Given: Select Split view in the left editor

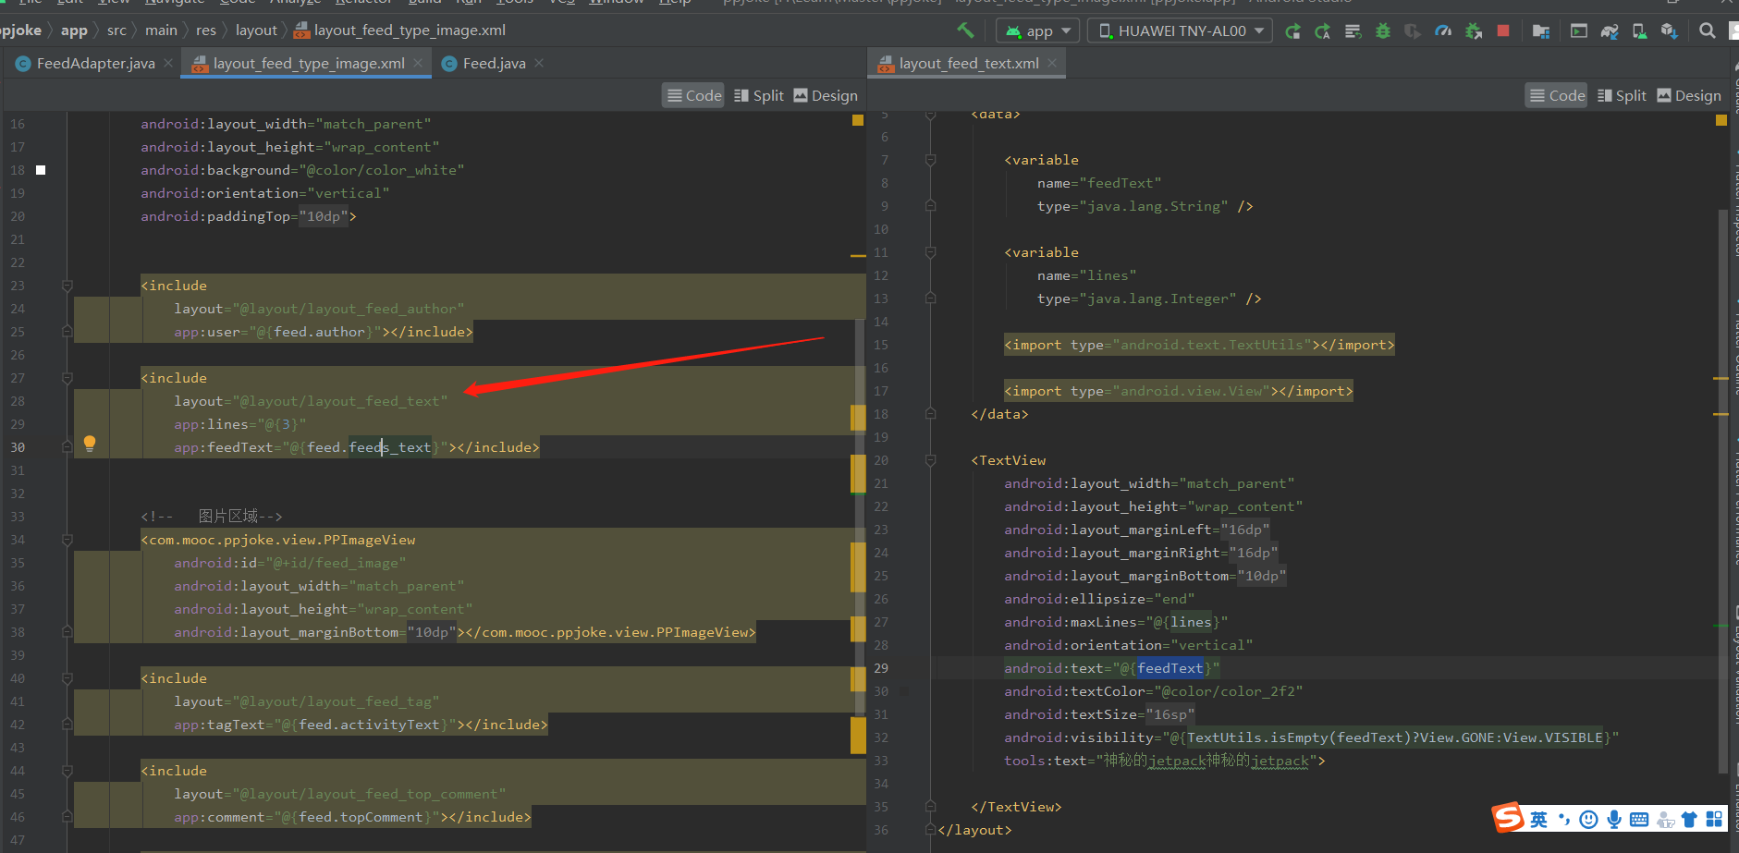Looking at the screenshot, I should tap(759, 95).
